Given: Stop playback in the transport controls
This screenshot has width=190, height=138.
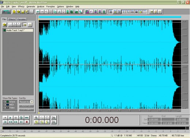Looking at the screenshot, I should coord(5,118).
